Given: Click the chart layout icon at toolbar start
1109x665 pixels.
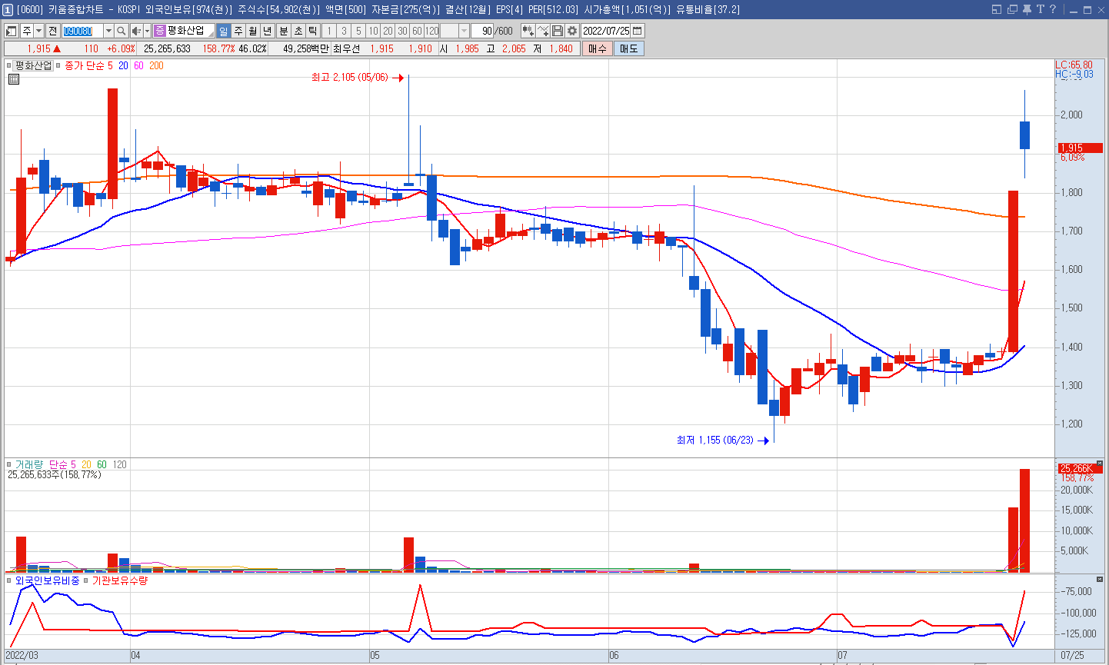Looking at the screenshot, I should click(x=11, y=31).
